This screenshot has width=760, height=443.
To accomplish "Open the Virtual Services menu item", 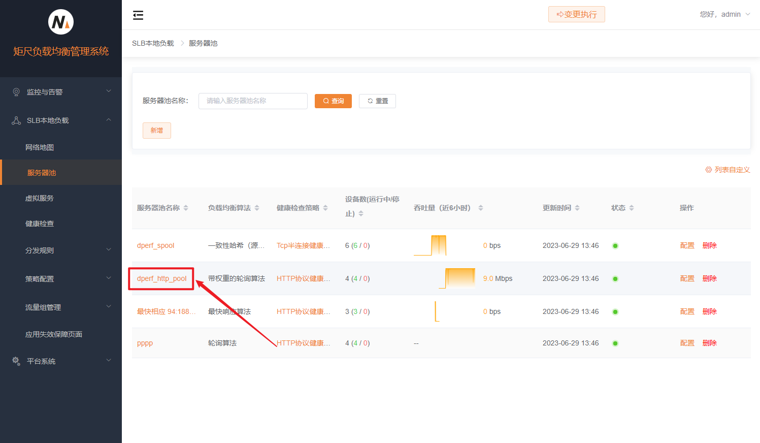I will (x=40, y=198).
